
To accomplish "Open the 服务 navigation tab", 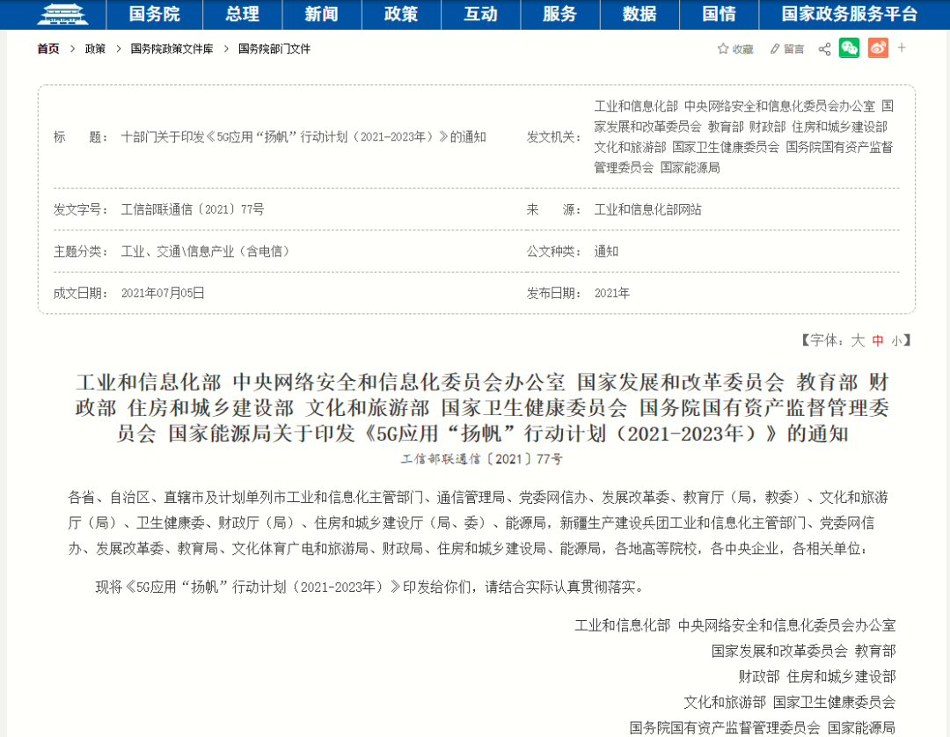I will 559,14.
